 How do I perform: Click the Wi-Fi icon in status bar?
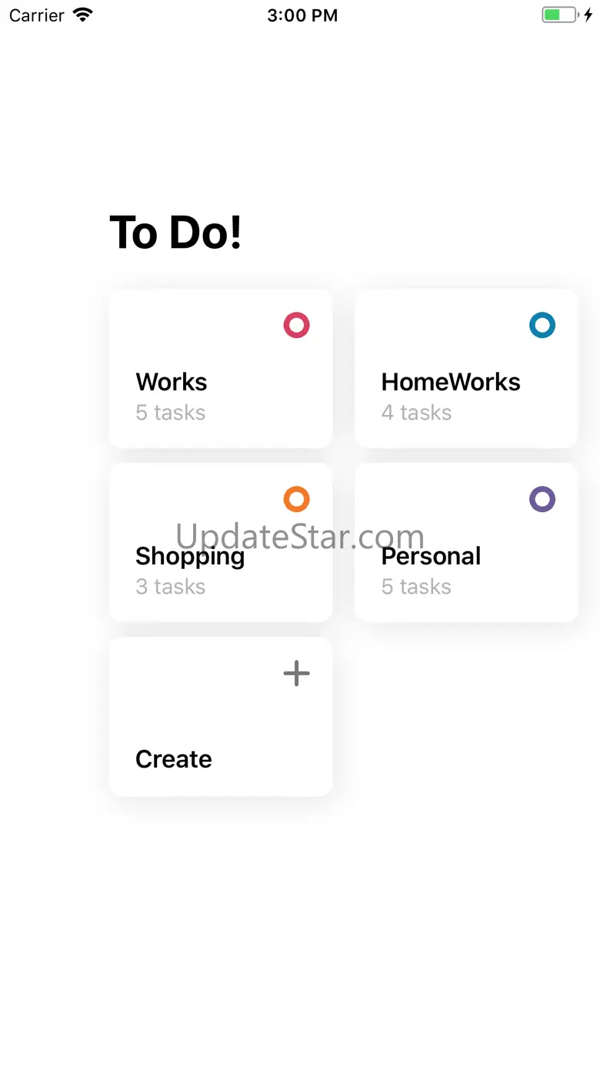point(82,15)
